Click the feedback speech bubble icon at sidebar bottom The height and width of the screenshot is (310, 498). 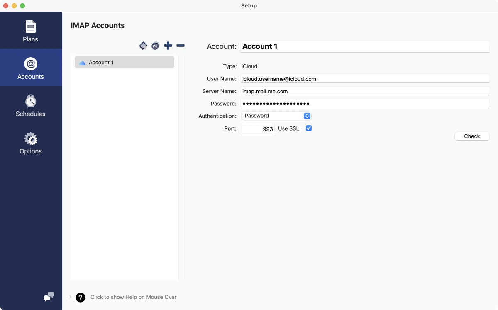(x=48, y=297)
